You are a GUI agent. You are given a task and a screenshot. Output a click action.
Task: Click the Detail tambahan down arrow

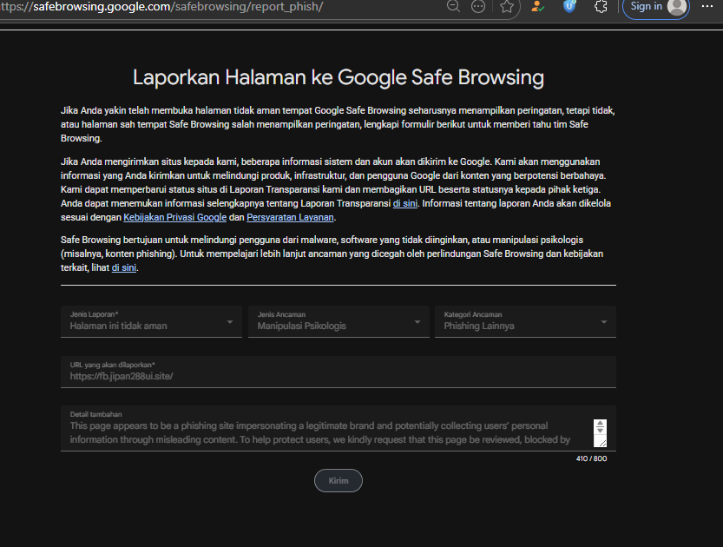coord(600,430)
